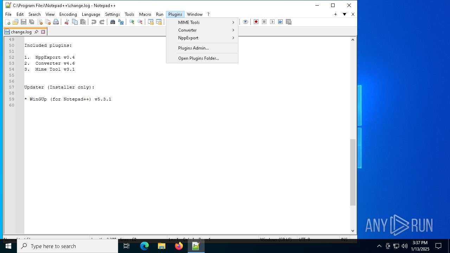Click the plus new tab button
Viewport: 450px width, 253px height.
point(335,14)
